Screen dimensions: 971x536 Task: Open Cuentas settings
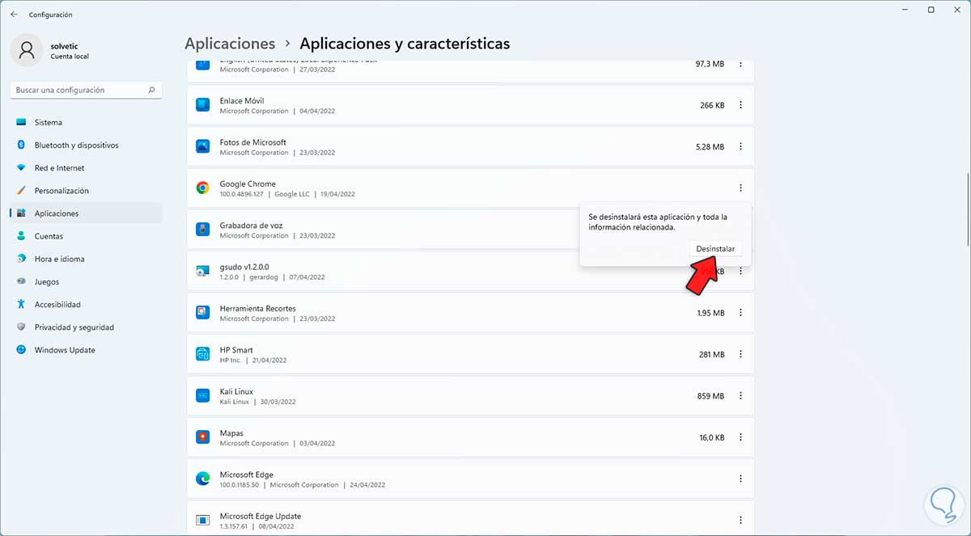click(x=86, y=236)
